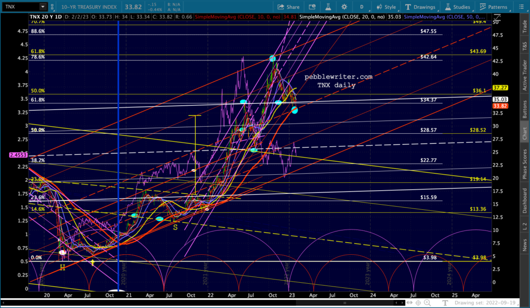
Task: Click the price axis scale toggle icon
Action: point(496,17)
